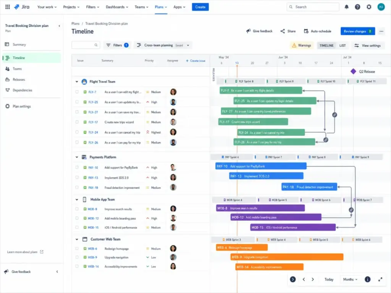Screen dimensions: 391x293
Task: Switch to the LIST view tab
Action: coord(343,45)
